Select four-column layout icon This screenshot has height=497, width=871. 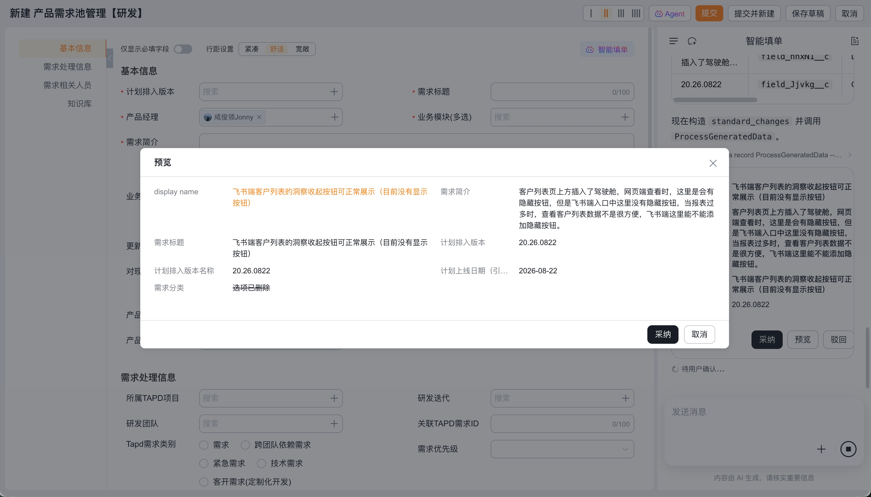[x=636, y=13]
